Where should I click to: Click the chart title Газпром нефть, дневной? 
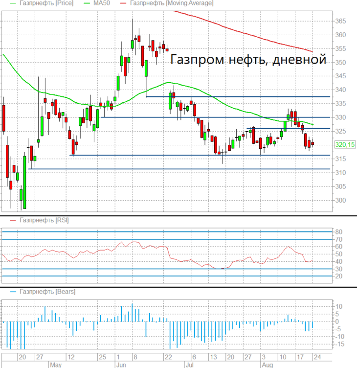pyautogui.click(x=248, y=59)
